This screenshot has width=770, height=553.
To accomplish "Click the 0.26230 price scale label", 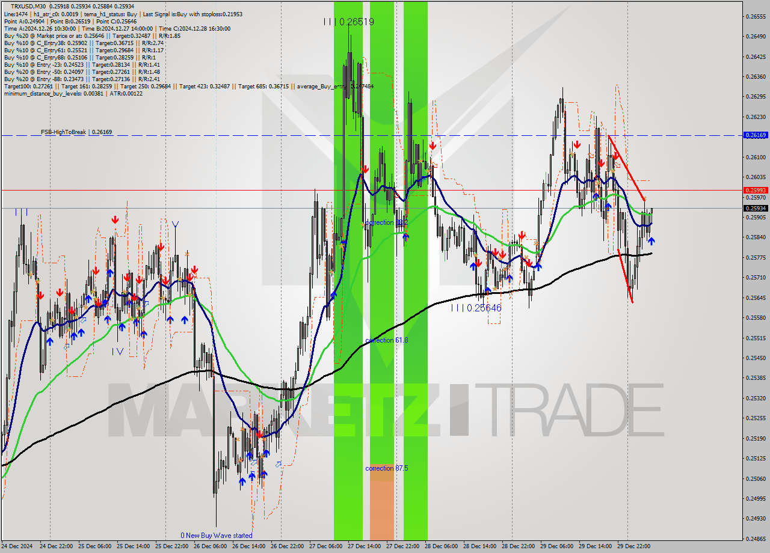I will pyautogui.click(x=756, y=117).
